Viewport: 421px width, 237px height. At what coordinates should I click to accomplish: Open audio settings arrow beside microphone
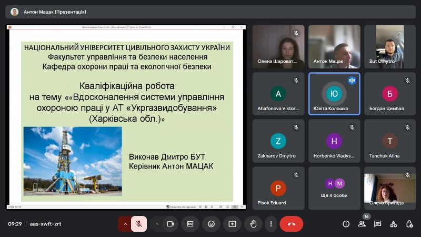pos(125,224)
